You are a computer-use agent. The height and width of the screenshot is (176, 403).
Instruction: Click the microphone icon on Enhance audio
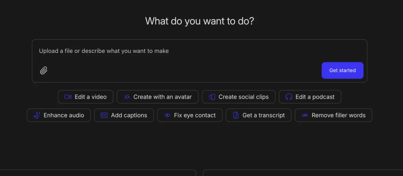click(x=37, y=115)
